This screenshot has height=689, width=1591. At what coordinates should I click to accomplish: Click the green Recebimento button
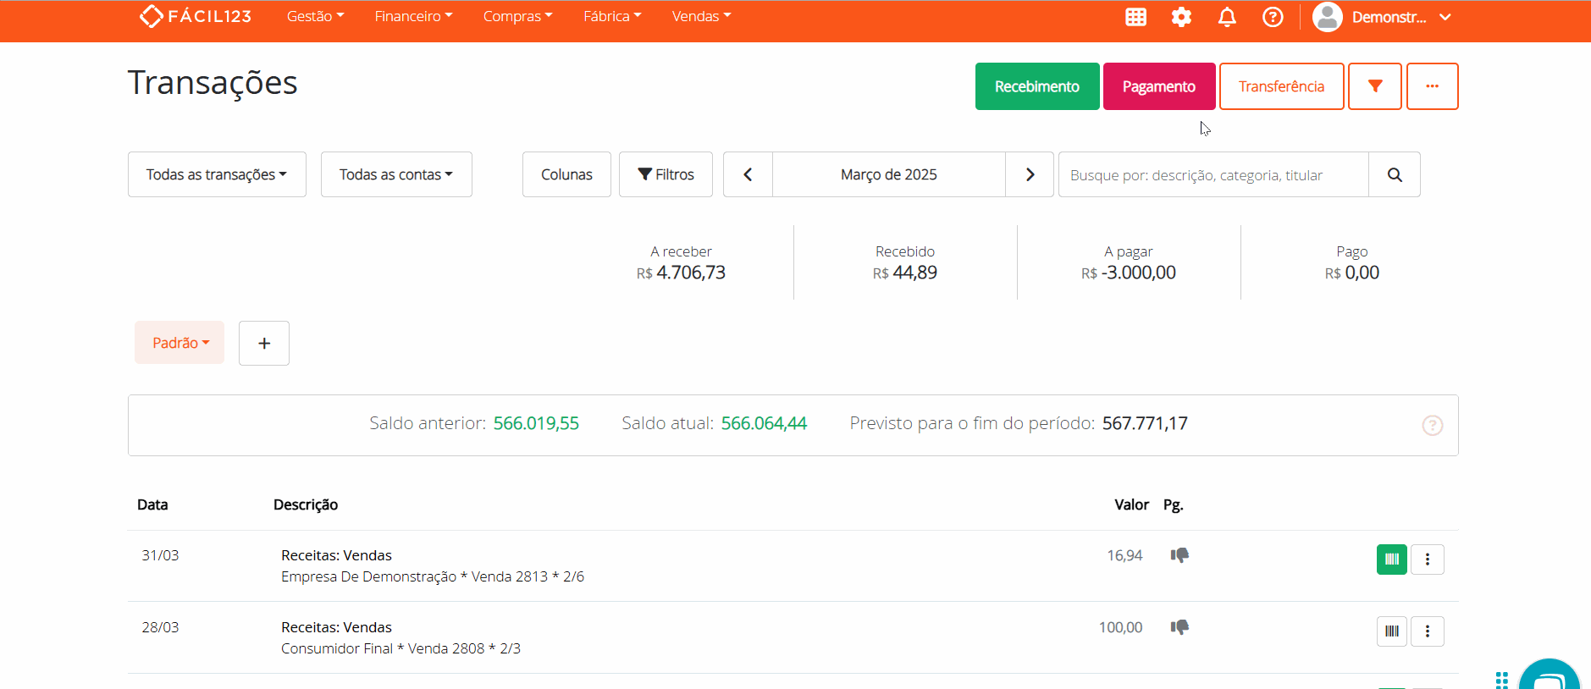tap(1036, 86)
